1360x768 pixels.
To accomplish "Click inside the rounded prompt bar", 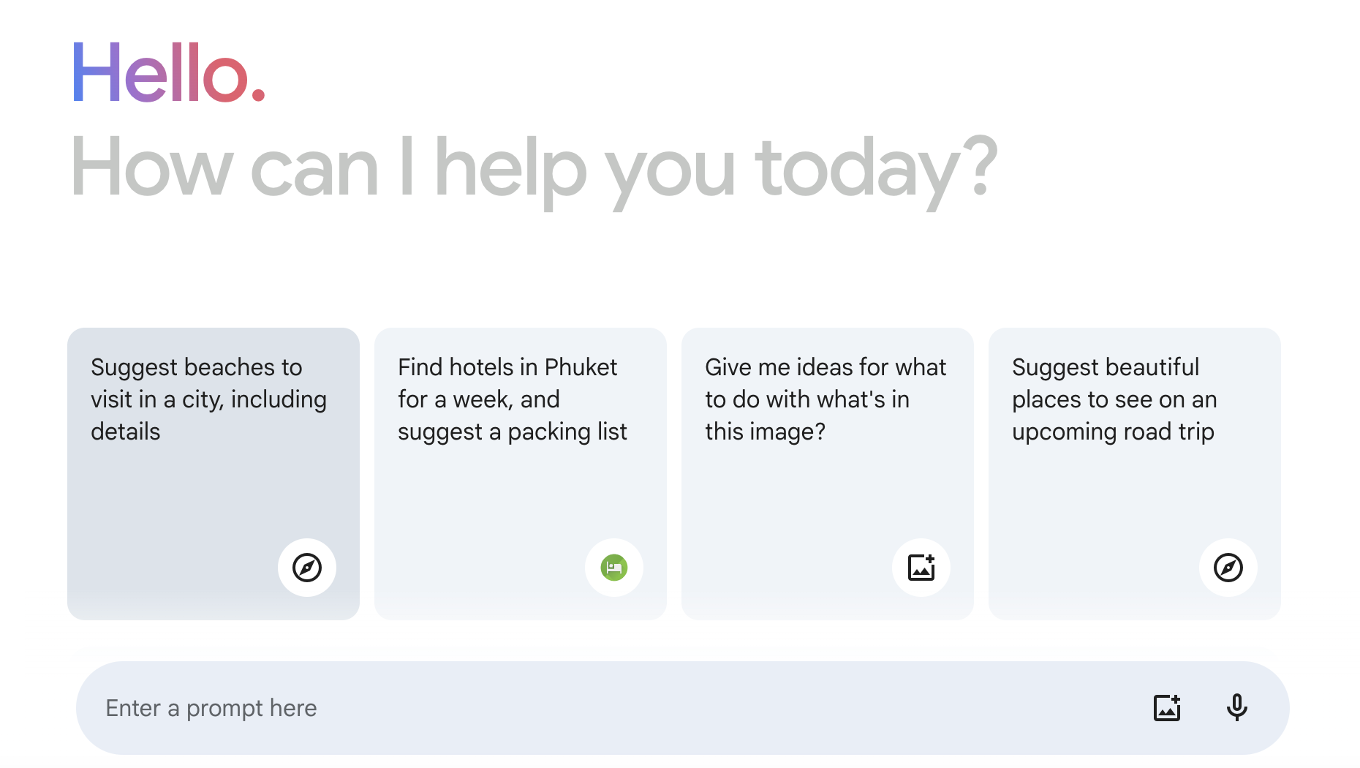I will [x=512, y=707].
